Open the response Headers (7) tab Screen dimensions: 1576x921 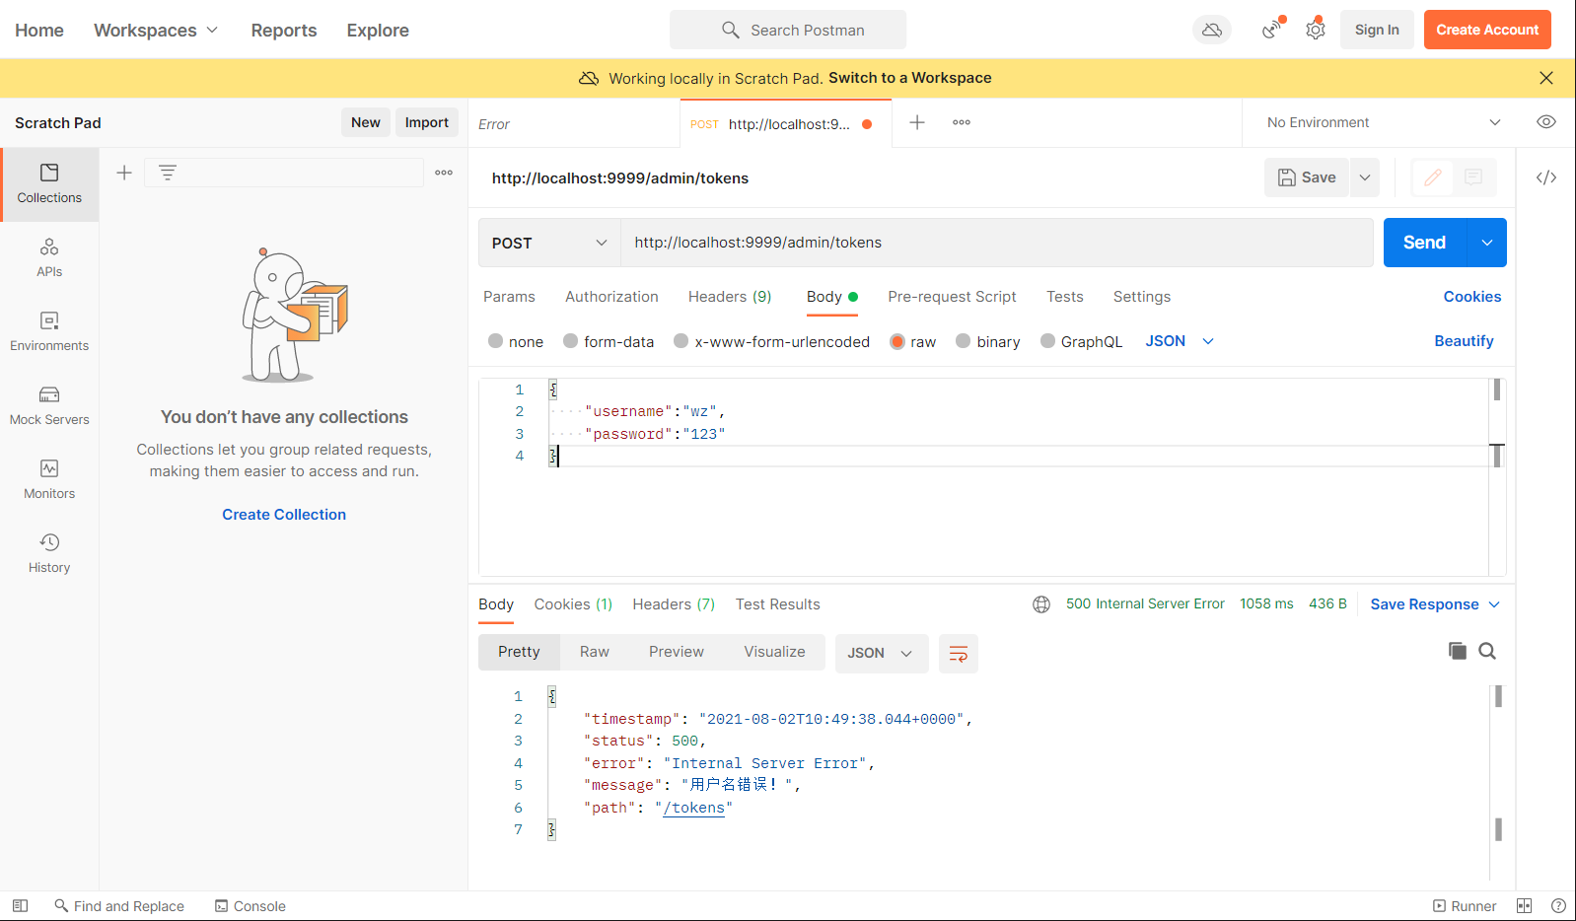point(674,604)
